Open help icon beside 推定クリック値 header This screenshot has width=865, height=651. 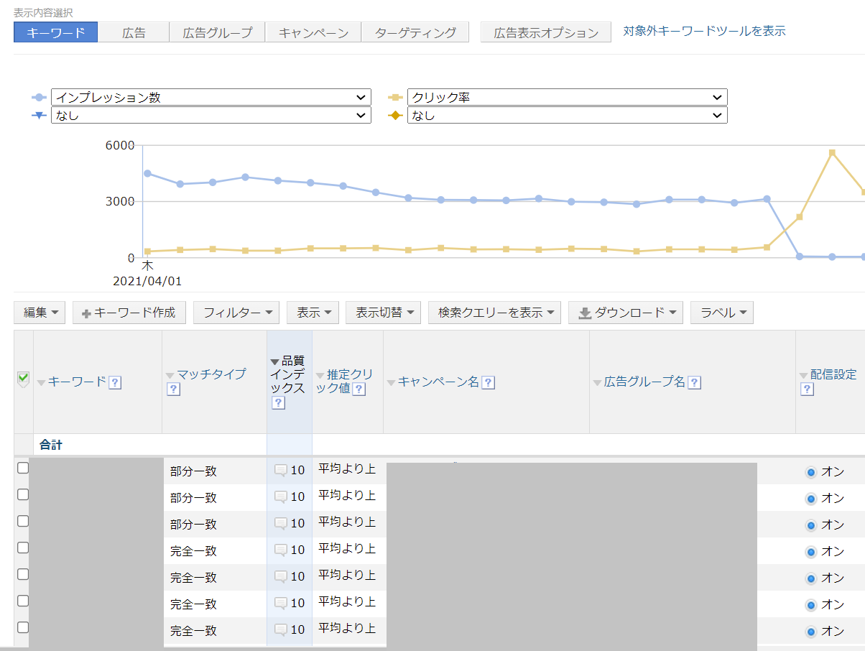coord(359,389)
